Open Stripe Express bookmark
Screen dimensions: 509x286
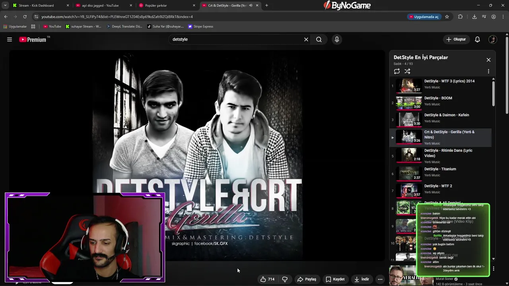click(x=201, y=27)
